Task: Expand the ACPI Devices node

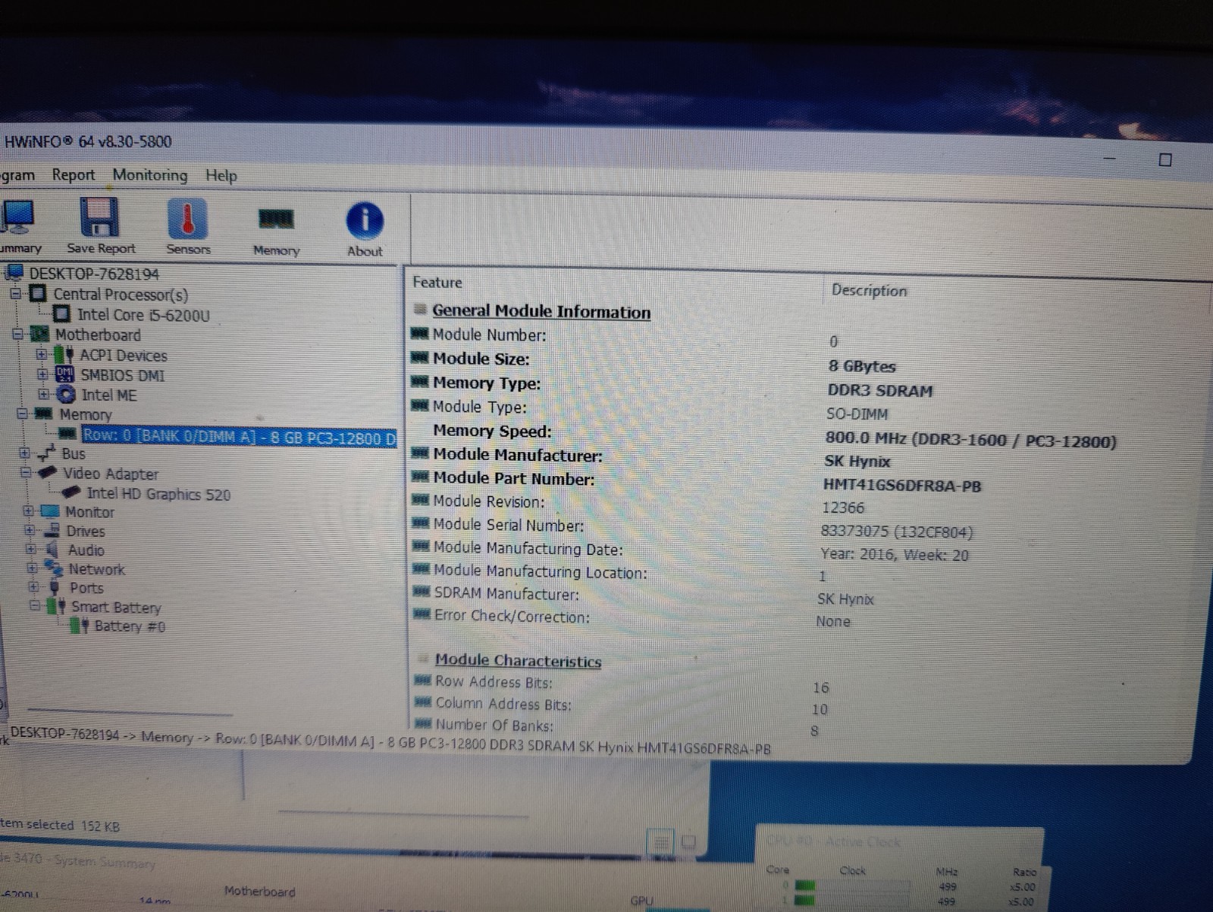Action: tap(42, 354)
